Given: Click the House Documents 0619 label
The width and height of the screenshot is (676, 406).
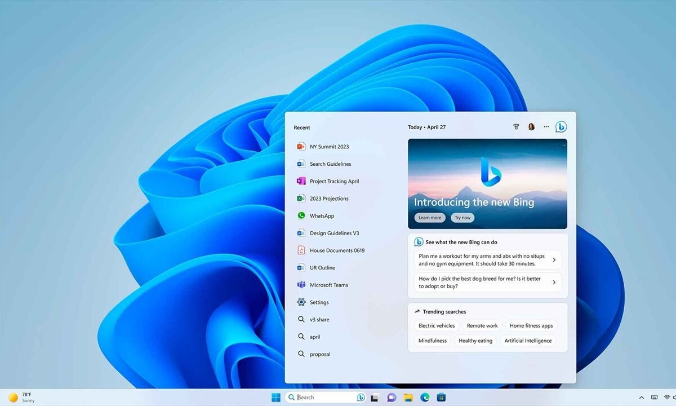Looking at the screenshot, I should click(337, 250).
